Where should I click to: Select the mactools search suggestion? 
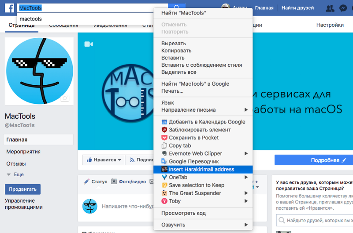[x=85, y=19]
